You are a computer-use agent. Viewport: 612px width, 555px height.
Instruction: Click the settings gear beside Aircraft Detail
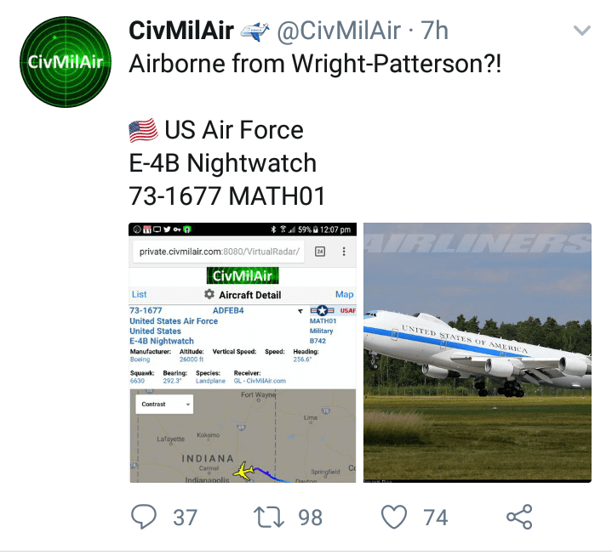click(209, 294)
